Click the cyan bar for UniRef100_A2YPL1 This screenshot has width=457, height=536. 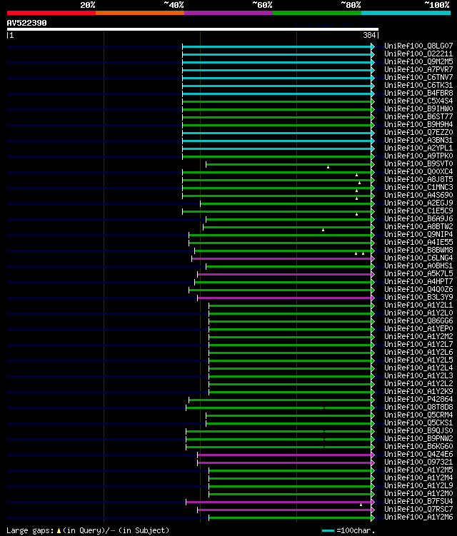(x=277, y=148)
